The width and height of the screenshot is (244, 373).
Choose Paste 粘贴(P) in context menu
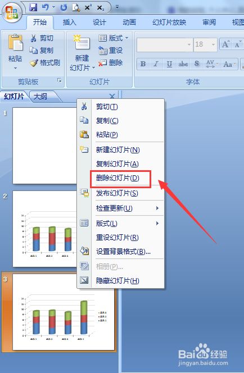coord(120,135)
